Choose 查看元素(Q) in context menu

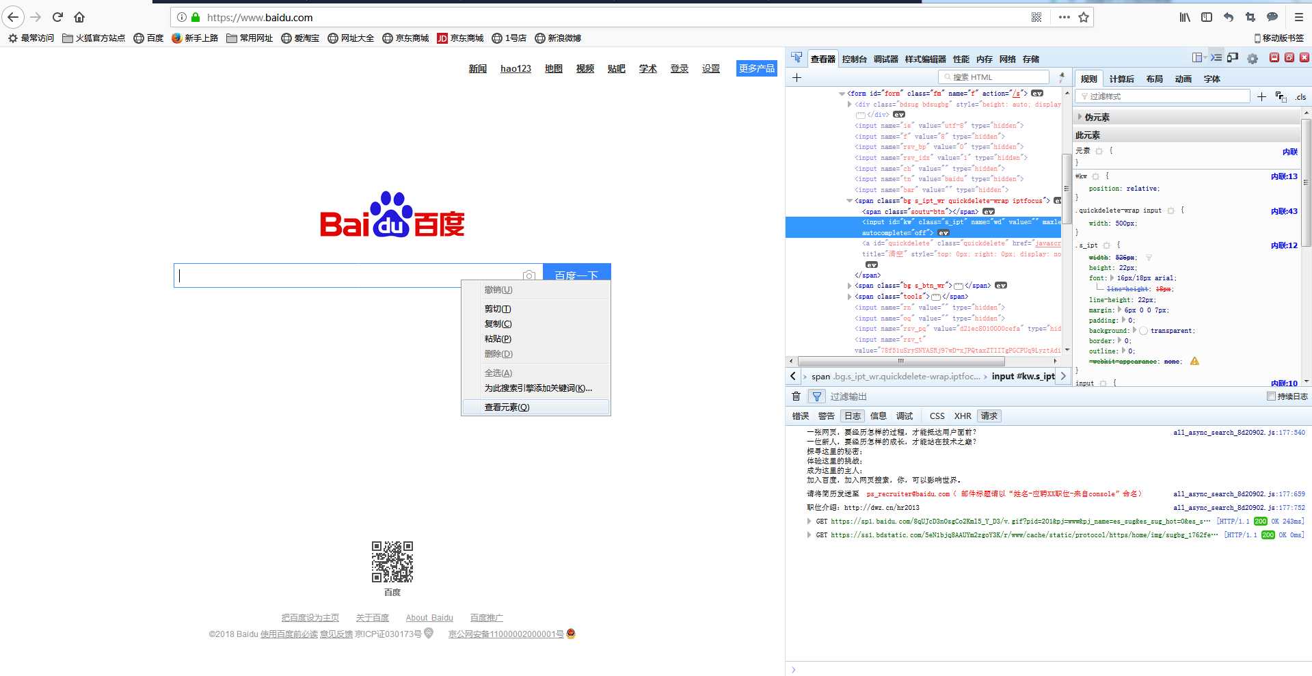pyautogui.click(x=536, y=407)
